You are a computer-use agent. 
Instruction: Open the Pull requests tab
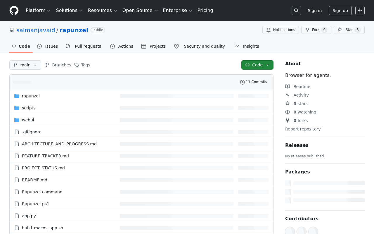tap(84, 46)
